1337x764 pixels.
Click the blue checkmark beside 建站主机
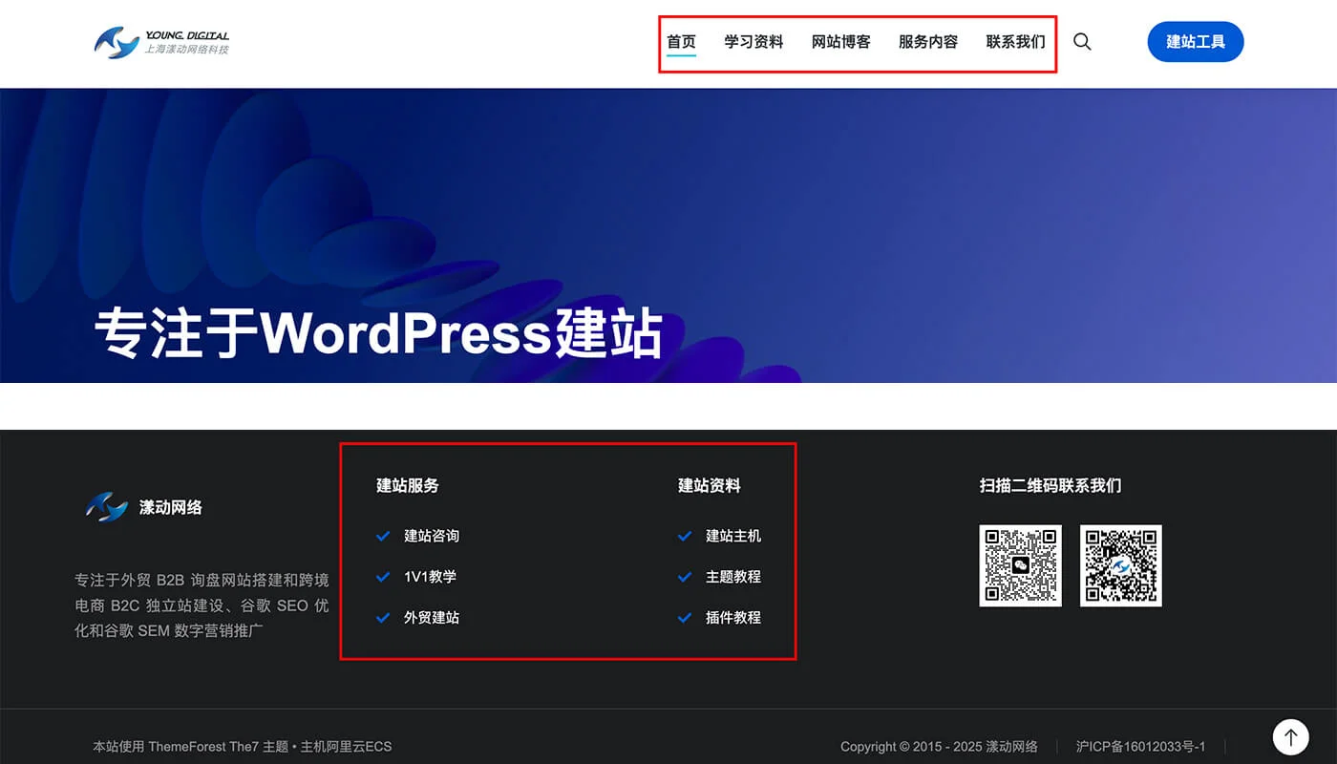[685, 536]
